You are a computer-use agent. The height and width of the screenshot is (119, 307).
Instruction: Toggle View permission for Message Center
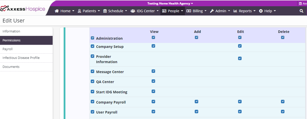[x=153, y=71]
